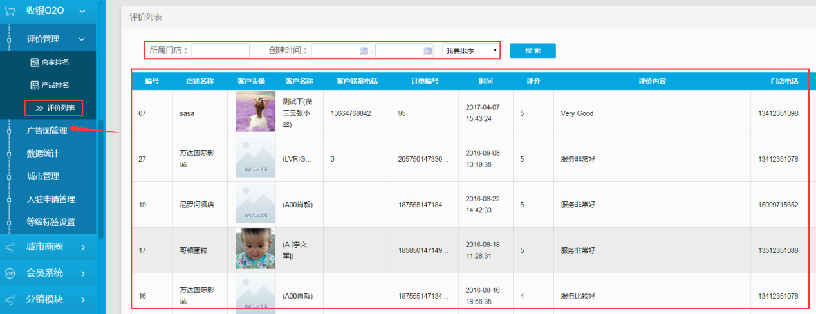This screenshot has width=816, height=314.
Task: Click store name sasa
Action: [x=187, y=113]
